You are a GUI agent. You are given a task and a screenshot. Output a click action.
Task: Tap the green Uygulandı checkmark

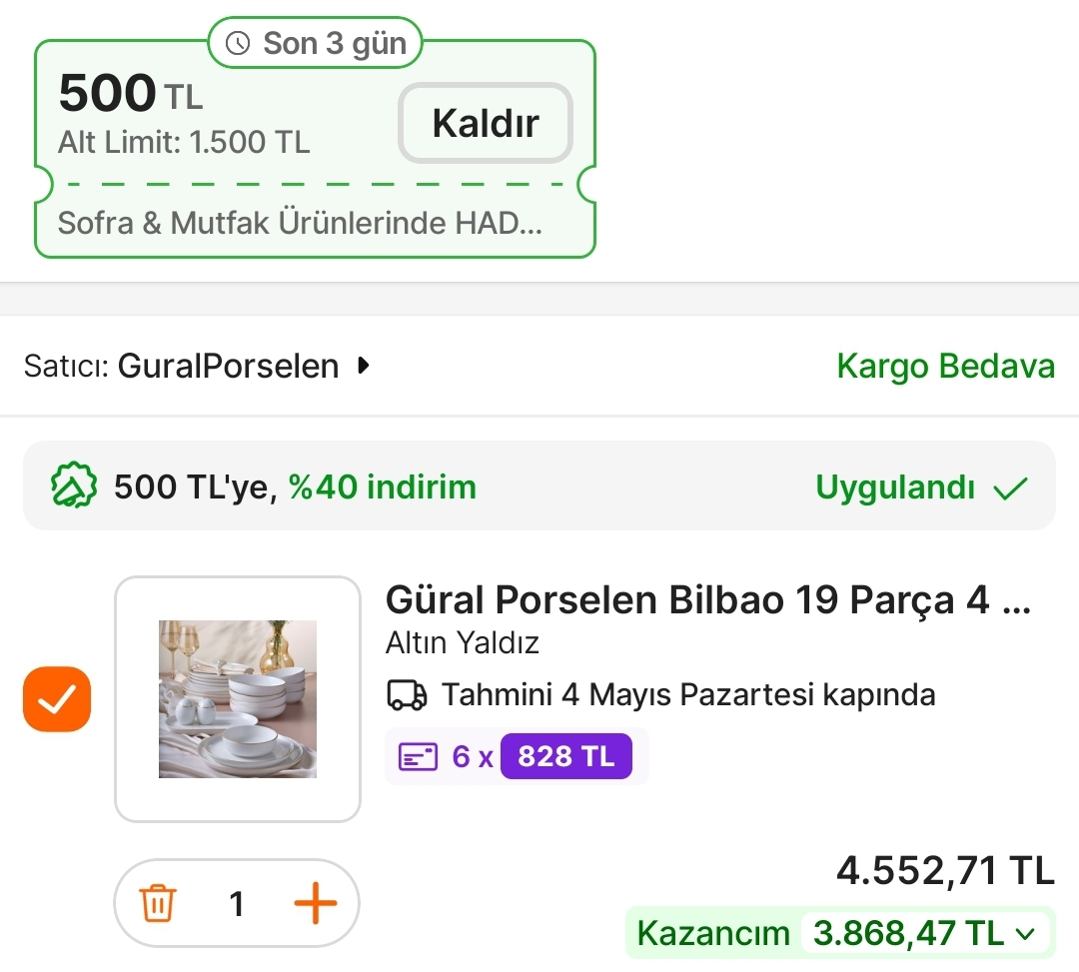[1010, 487]
